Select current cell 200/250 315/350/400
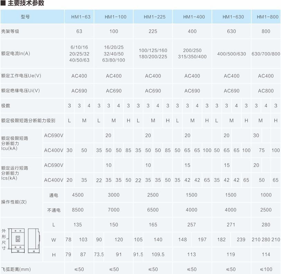 pos(192,54)
